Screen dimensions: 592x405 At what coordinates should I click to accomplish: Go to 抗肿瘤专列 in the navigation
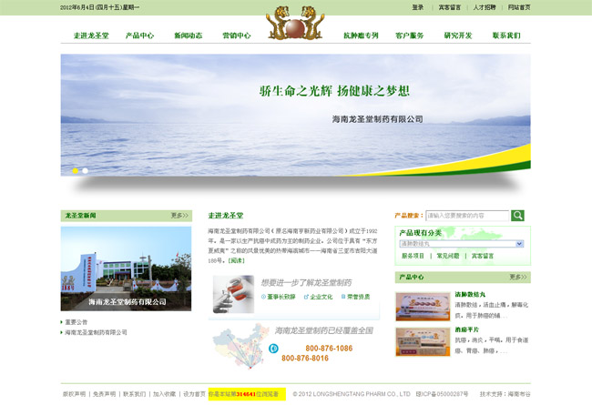(361, 35)
